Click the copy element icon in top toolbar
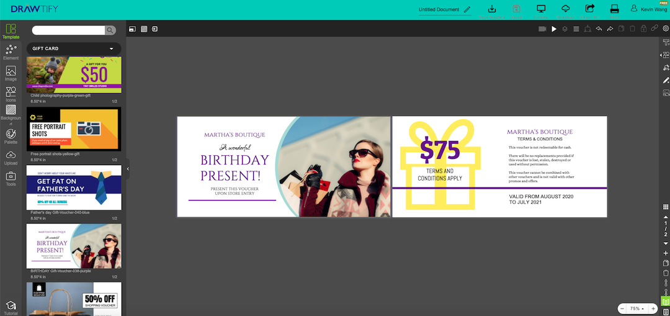Viewport: 670px width, 316px height. (x=621, y=29)
